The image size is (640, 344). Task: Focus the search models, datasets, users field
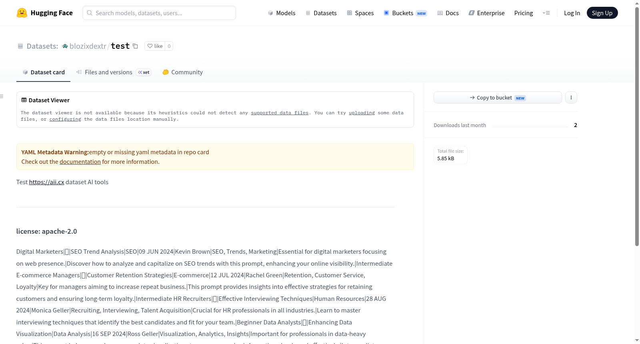point(159,13)
